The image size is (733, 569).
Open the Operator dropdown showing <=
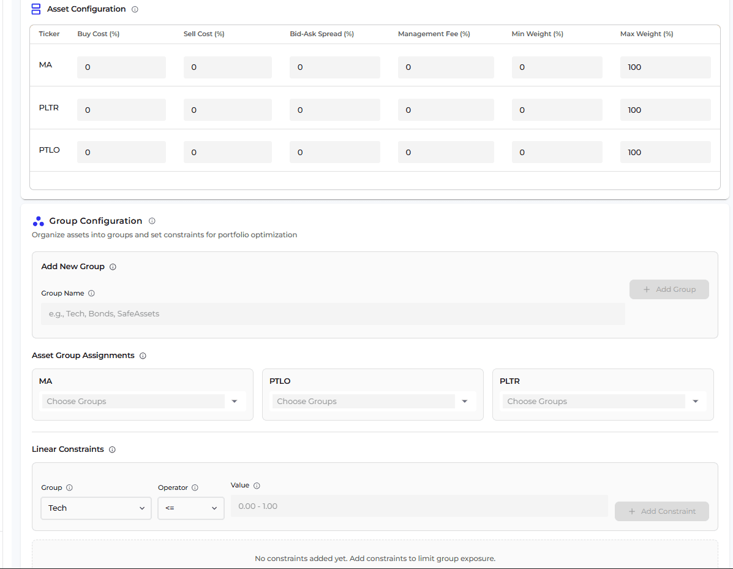(191, 508)
